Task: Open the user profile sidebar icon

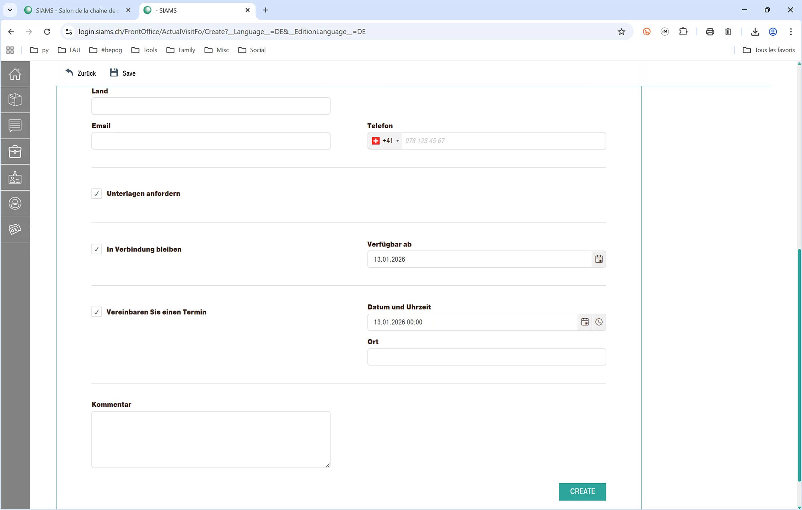Action: 15,203
